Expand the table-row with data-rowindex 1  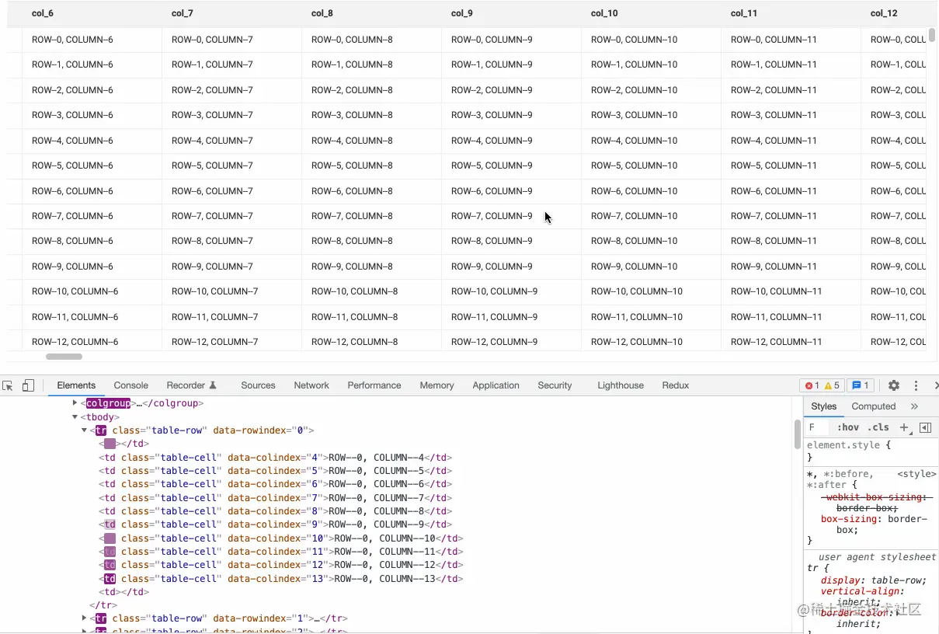click(x=84, y=618)
